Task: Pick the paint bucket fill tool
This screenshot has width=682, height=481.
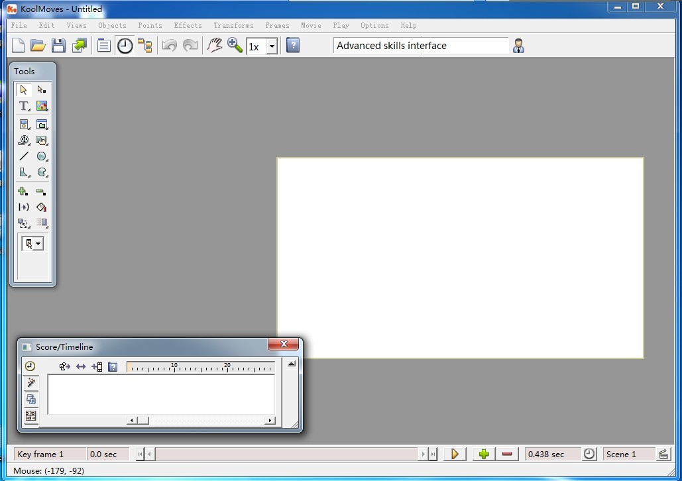Action: click(x=42, y=207)
